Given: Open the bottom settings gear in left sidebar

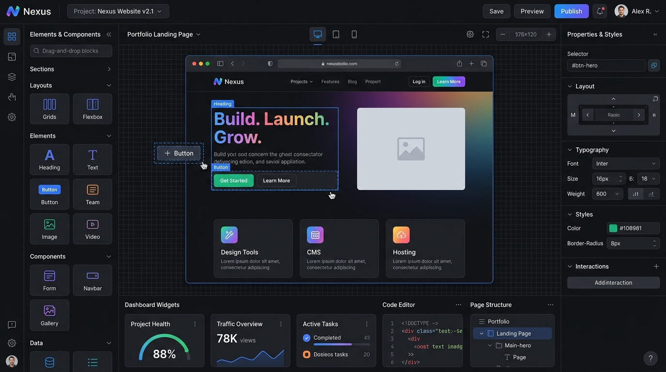Looking at the screenshot, I should pyautogui.click(x=12, y=343).
